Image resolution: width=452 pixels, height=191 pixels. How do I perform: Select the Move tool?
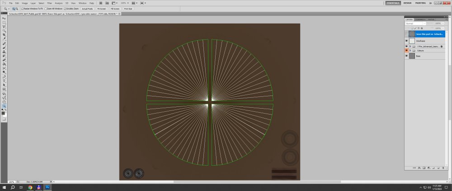click(x=4, y=18)
